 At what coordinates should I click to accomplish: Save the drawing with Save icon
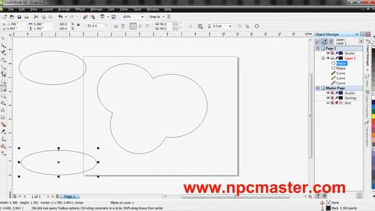pyautogui.click(x=19, y=17)
